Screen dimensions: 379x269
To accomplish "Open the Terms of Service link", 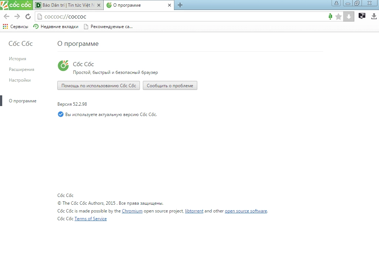I will point(90,219).
